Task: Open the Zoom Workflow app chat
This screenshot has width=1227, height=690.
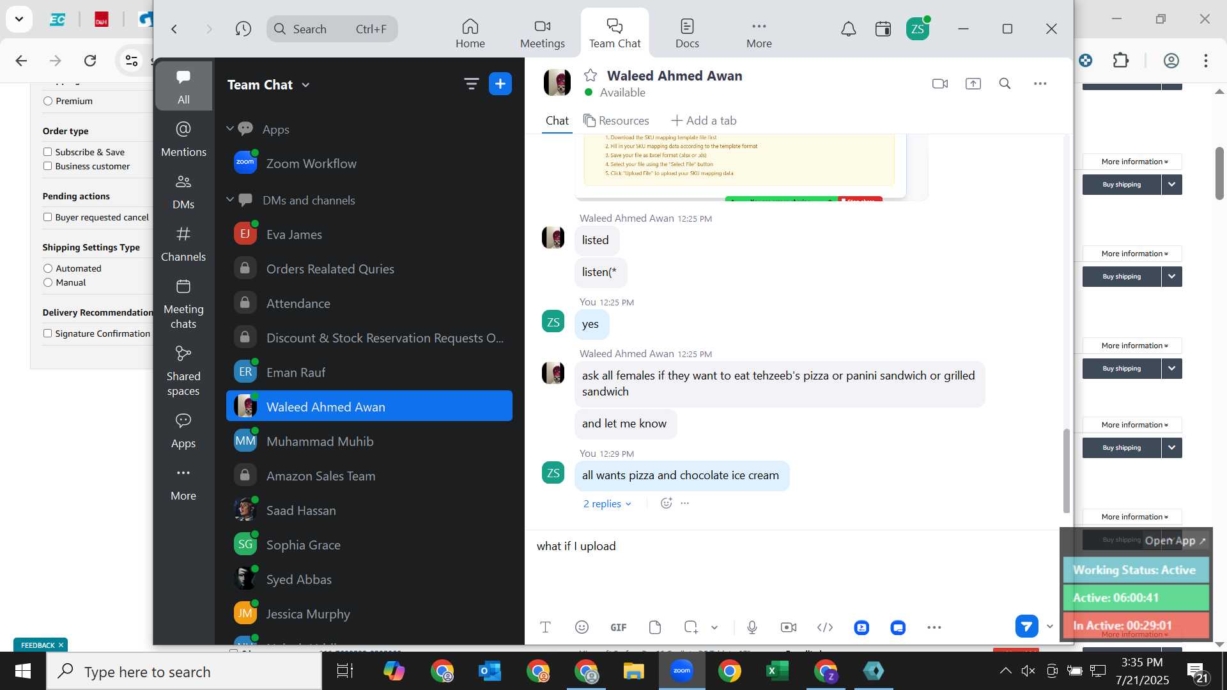Action: tap(369, 164)
